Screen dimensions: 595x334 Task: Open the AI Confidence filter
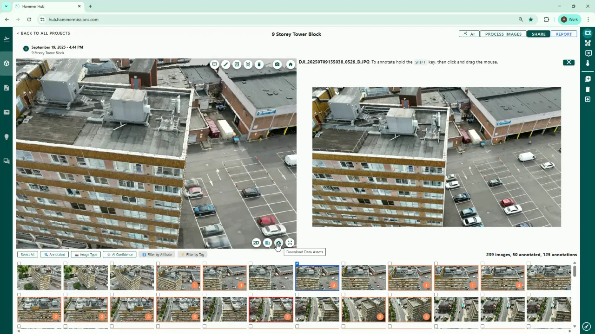pos(119,254)
